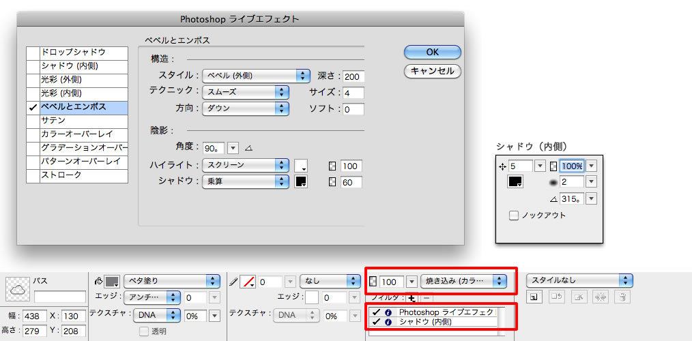Open the 焼き込み blend mode dropdown
692x341 pixels.
point(463,280)
